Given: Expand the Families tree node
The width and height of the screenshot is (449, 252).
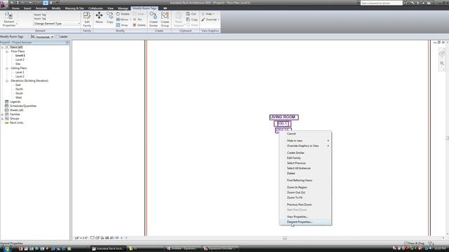Looking at the screenshot, I should [2, 114].
